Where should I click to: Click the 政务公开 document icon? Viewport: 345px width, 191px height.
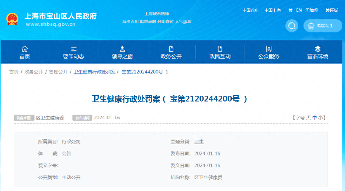click(171, 48)
